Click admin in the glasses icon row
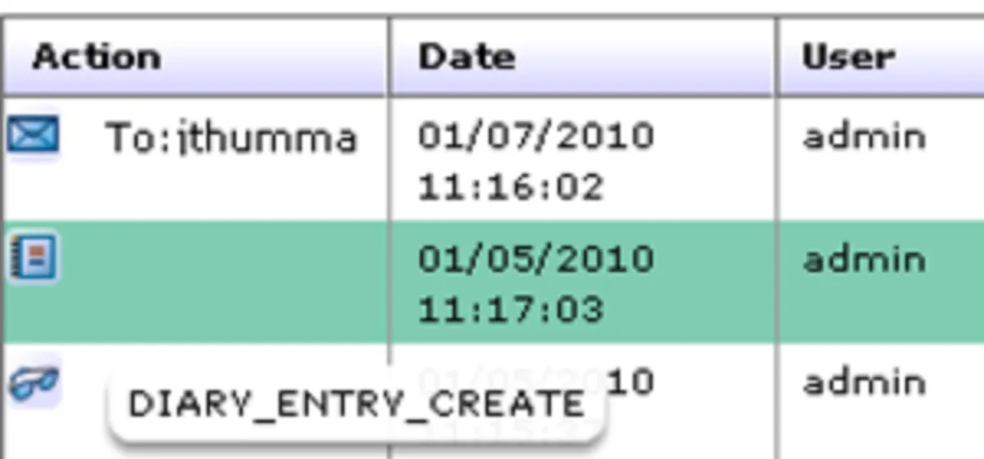Screen dimensions: 984x459 click(x=863, y=383)
